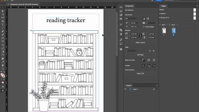The height and width of the screenshot is (112, 199).
Task: Delete the page with trash icon
Action: tap(154, 51)
